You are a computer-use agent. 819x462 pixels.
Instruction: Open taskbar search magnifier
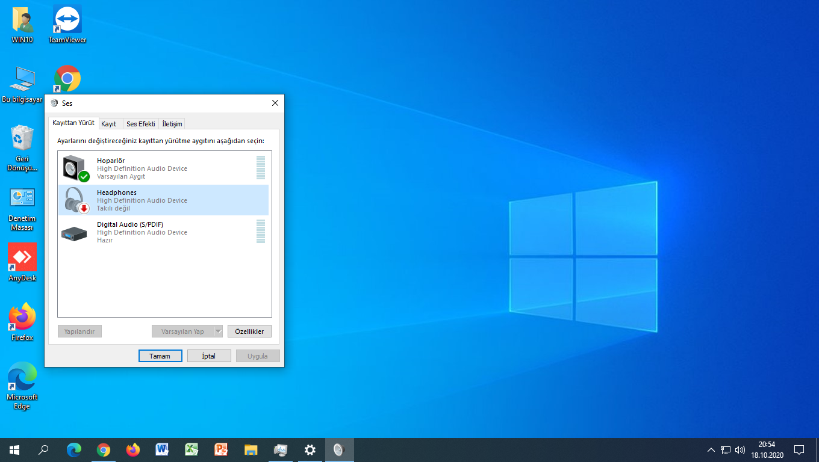click(x=43, y=449)
